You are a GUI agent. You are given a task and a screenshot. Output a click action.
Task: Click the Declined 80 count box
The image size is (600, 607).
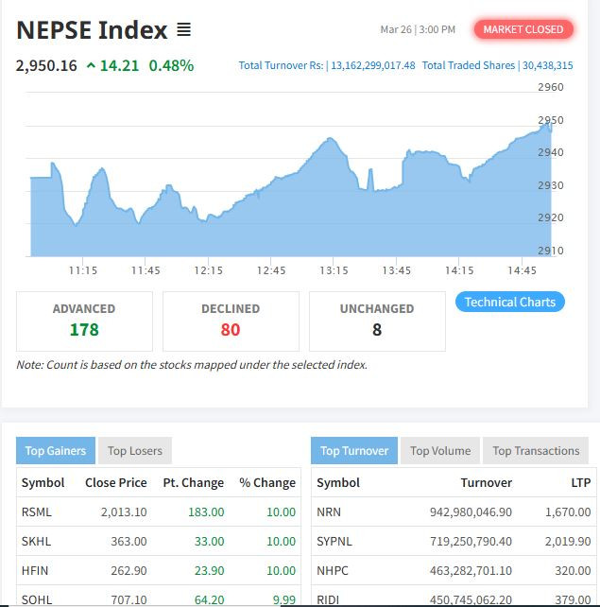coord(231,321)
